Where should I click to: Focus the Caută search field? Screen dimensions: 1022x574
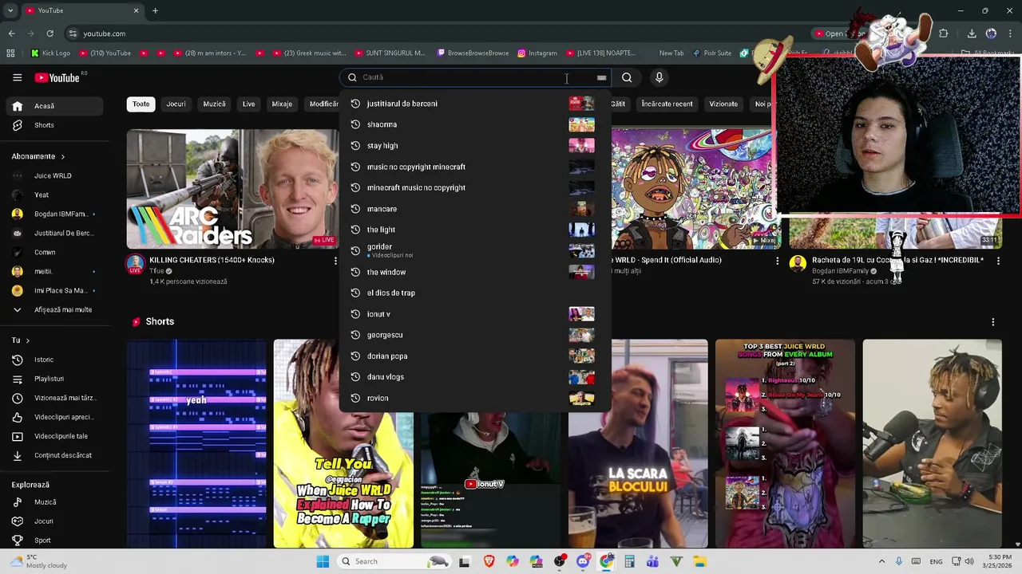point(475,77)
